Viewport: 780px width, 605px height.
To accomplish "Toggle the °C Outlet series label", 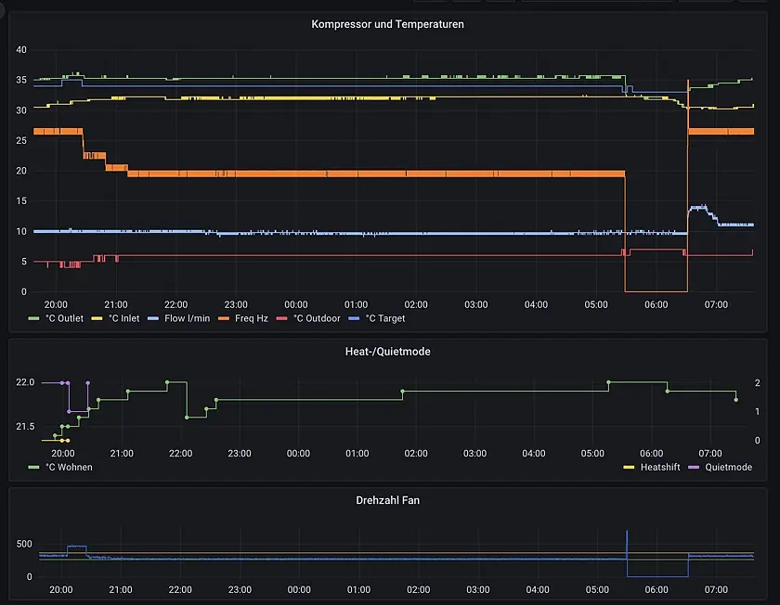I will [64, 318].
